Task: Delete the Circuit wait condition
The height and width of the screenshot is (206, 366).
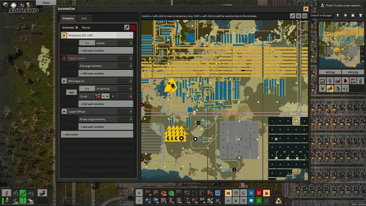Action: point(131,96)
